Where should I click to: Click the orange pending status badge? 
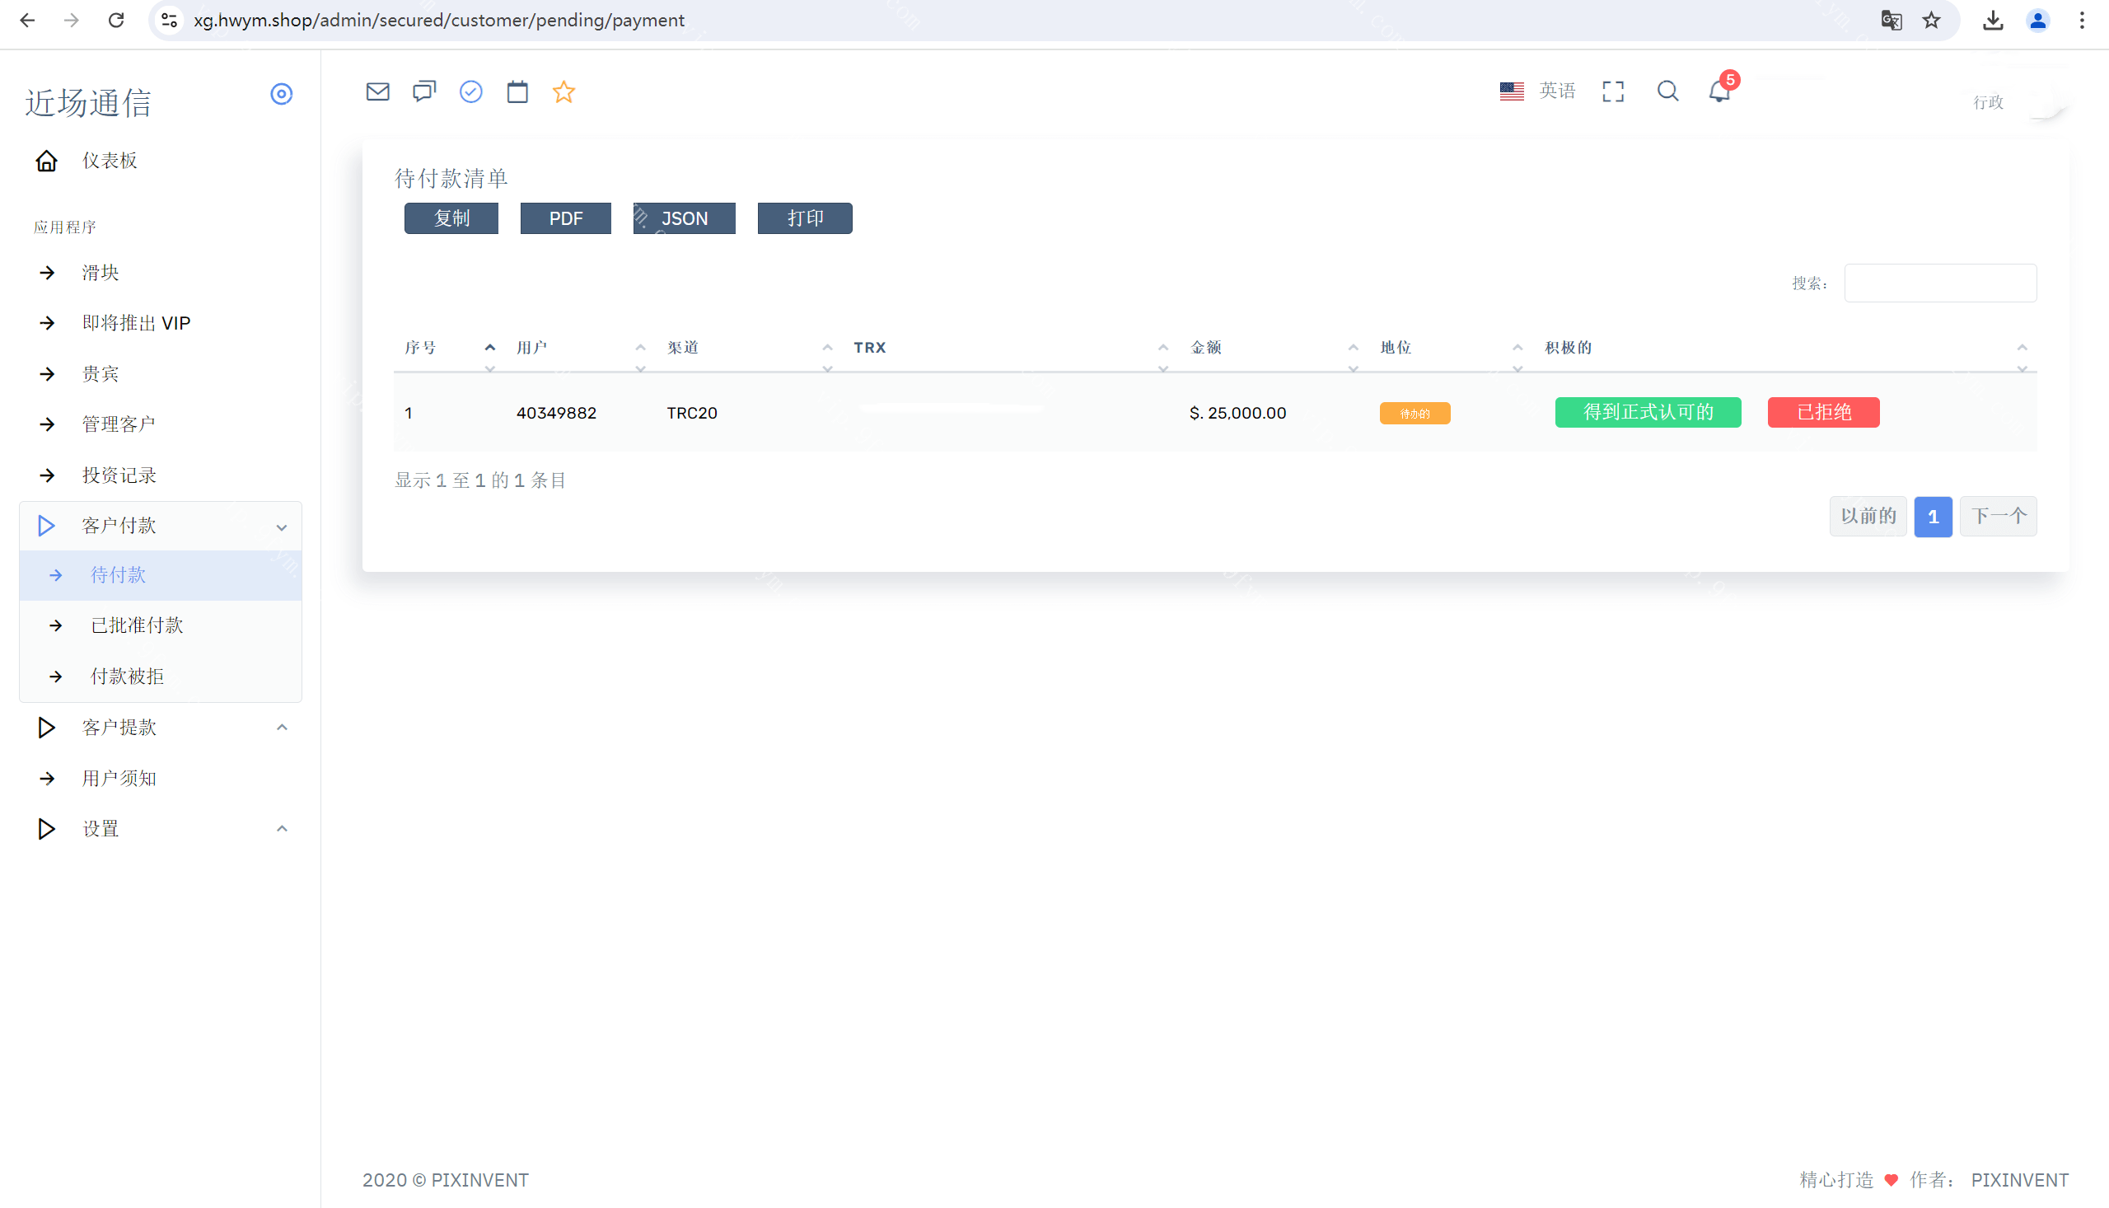click(1414, 413)
